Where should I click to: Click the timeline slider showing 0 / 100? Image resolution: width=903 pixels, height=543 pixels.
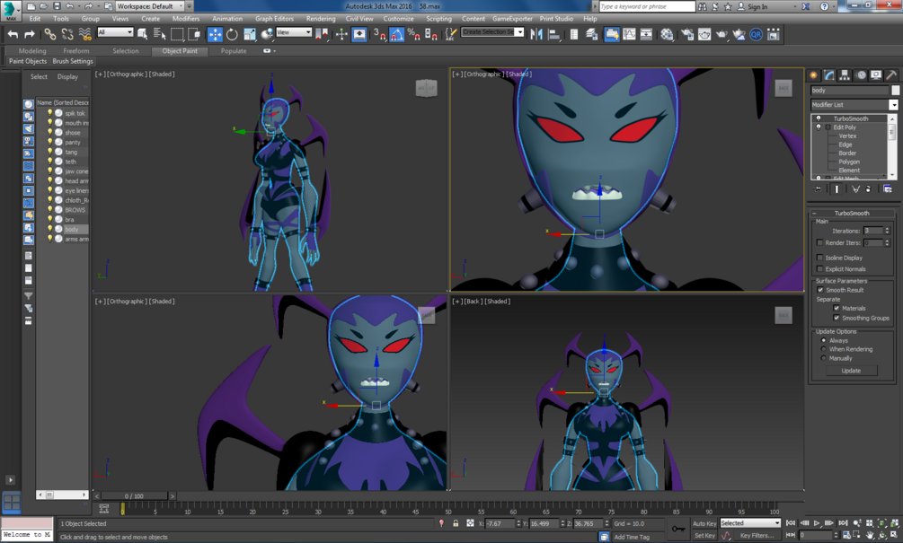134,495
